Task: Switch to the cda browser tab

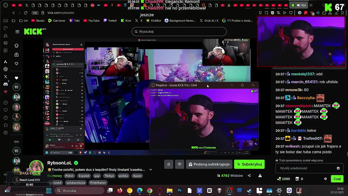Action: point(92,5)
